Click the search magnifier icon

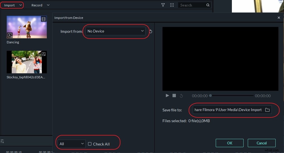(x=208, y=5)
